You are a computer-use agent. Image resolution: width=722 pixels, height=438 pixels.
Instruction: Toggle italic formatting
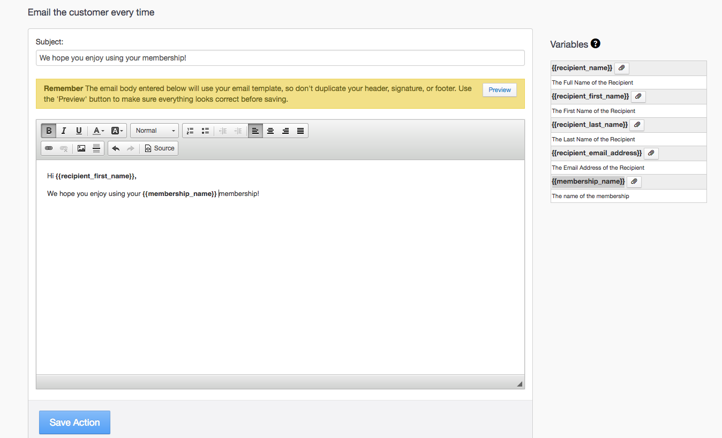point(64,131)
